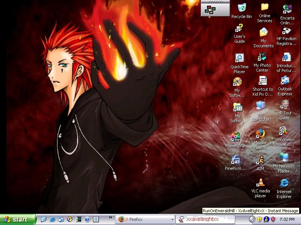The image size is (301, 225).
Task: Launch the Mozilla Firefox desktop icon
Action: [x=260, y=139]
